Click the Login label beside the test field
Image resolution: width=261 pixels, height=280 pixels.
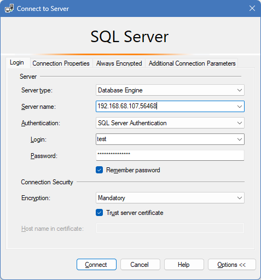[x=38, y=139]
